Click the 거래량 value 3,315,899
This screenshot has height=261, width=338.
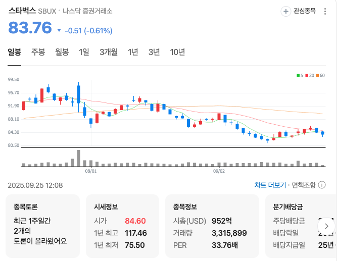click(229, 233)
